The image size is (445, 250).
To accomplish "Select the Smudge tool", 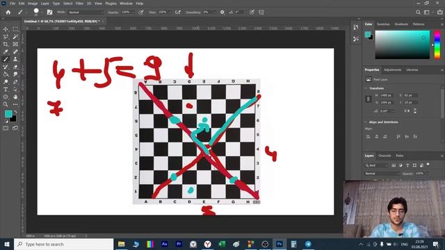I will 15,74.
